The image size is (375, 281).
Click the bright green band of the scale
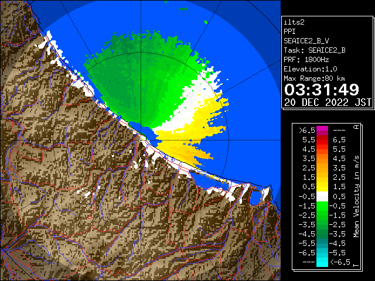(322, 207)
